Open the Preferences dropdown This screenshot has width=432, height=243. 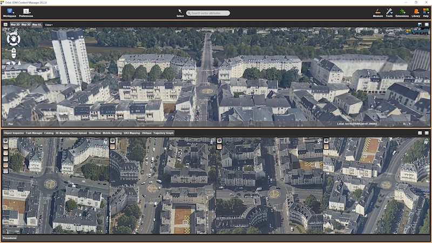[x=26, y=13]
